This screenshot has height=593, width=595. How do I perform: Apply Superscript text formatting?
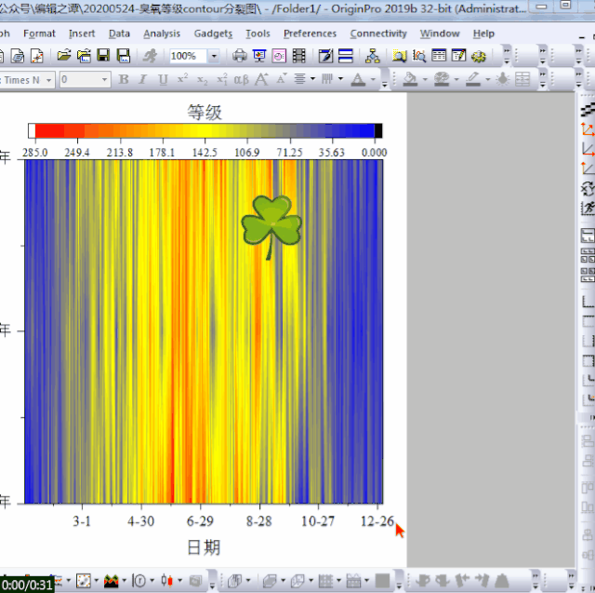coord(182,79)
